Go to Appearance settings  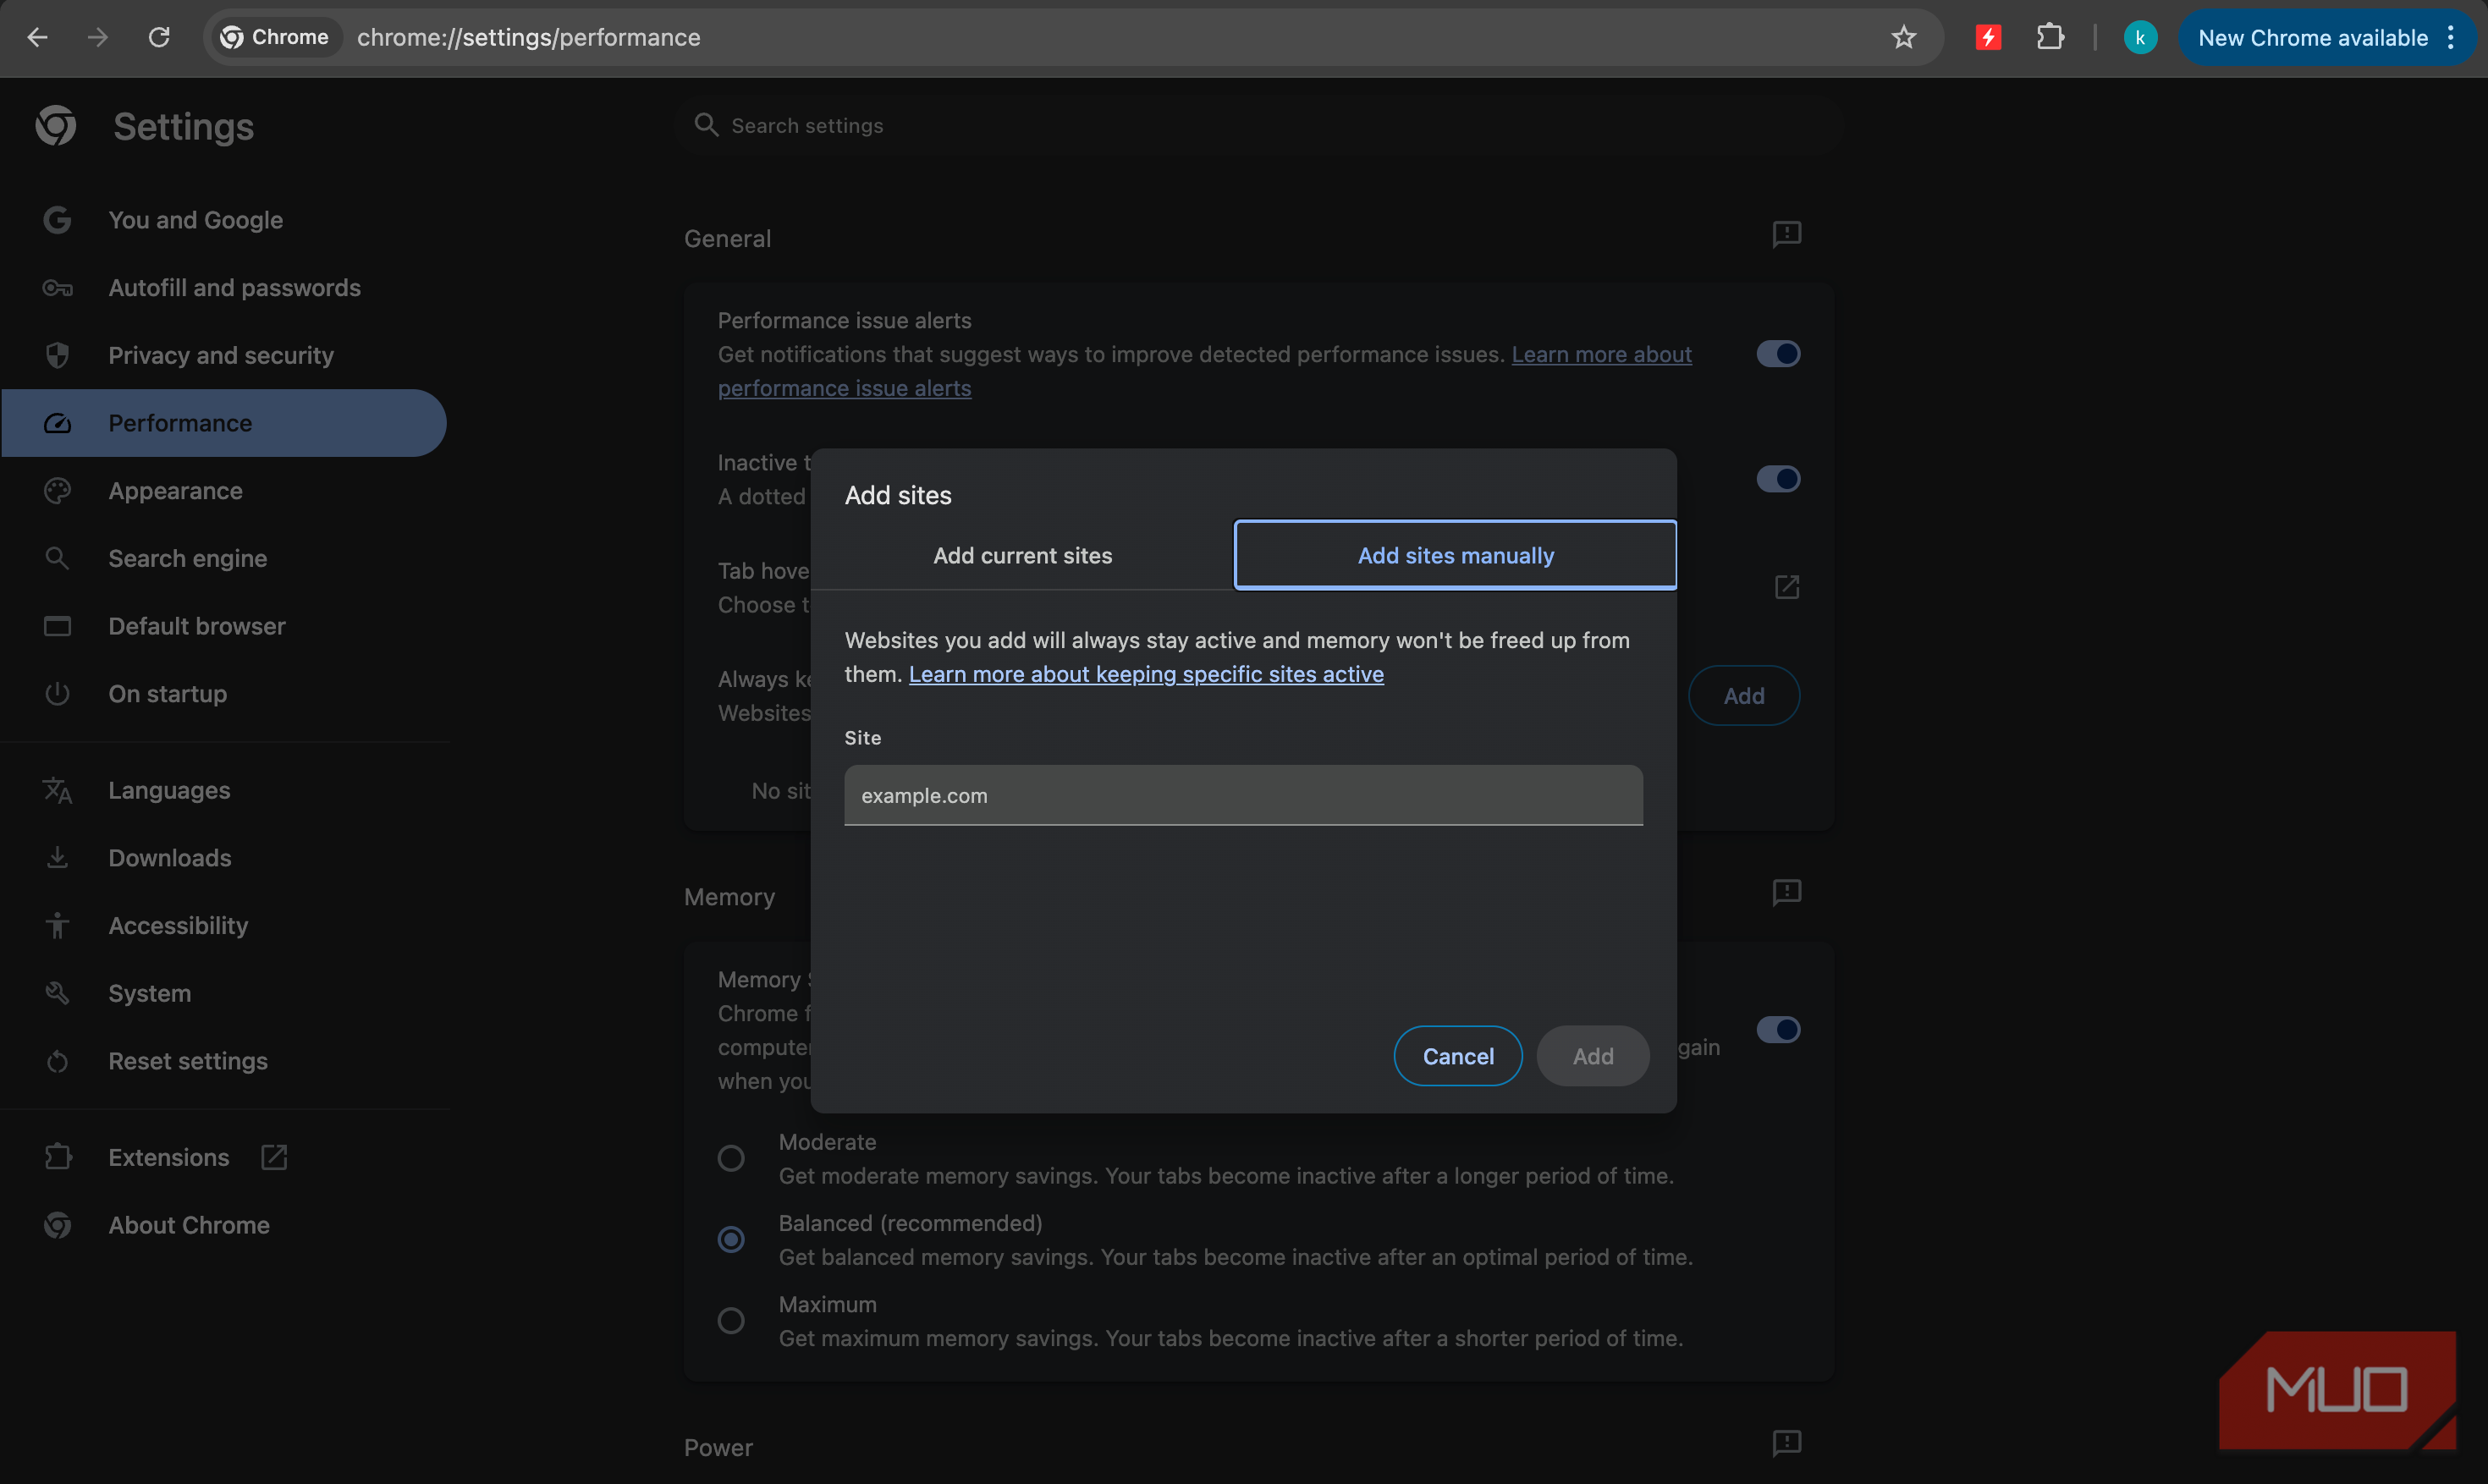pyautogui.click(x=224, y=491)
